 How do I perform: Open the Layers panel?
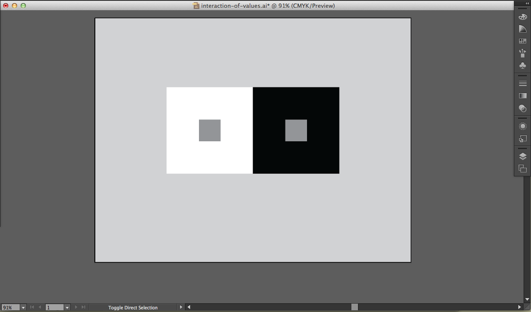[522, 156]
